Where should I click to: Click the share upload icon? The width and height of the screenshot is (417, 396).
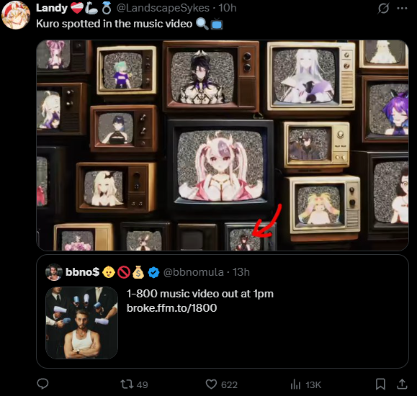[402, 384]
